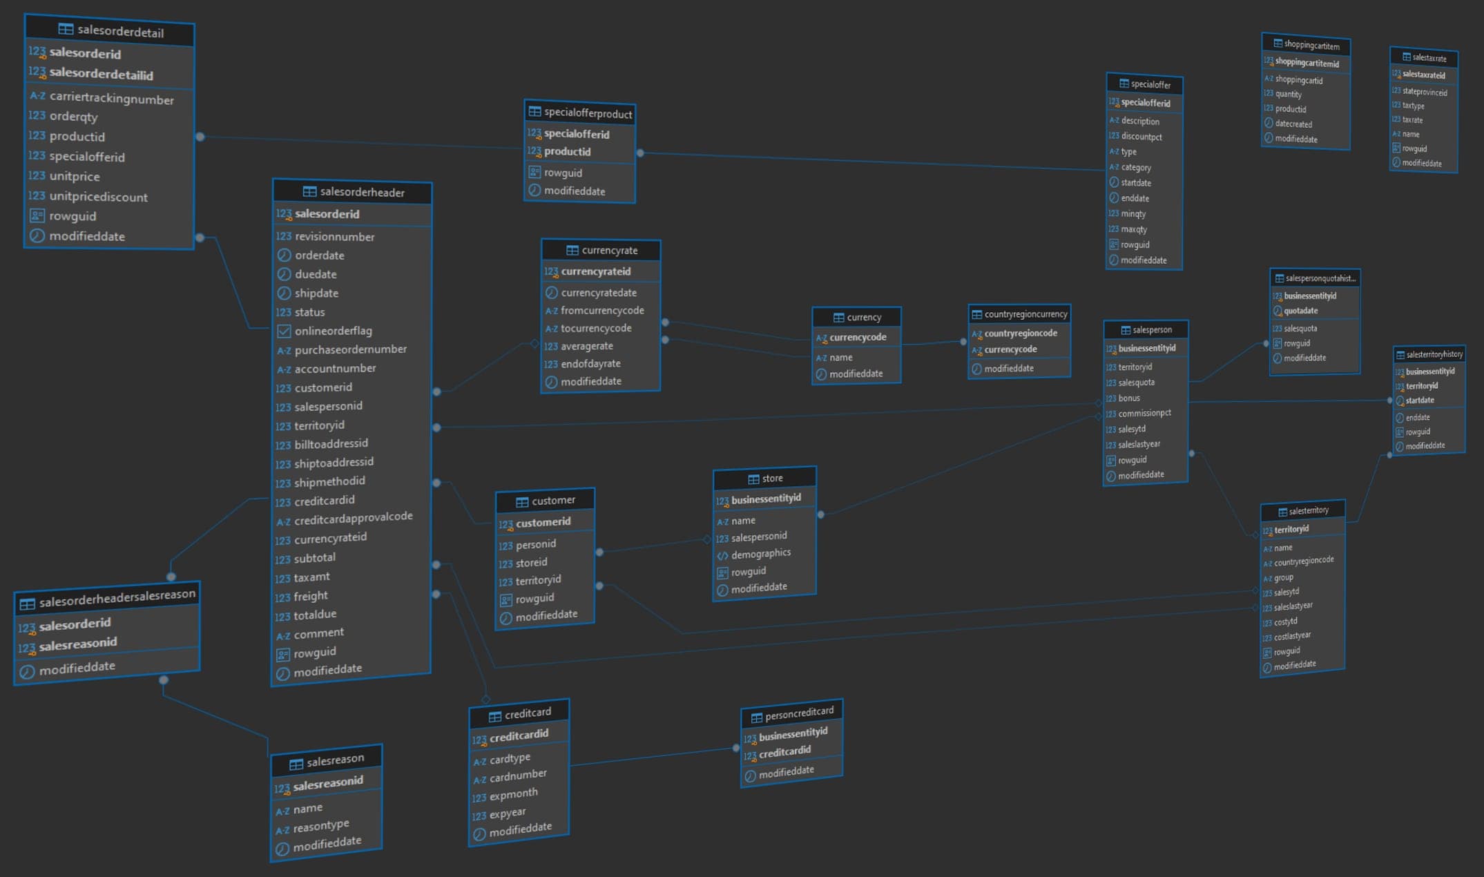Image resolution: width=1484 pixels, height=877 pixels.
Task: Select the salesorderheadersalesreason table title
Action: tap(117, 597)
